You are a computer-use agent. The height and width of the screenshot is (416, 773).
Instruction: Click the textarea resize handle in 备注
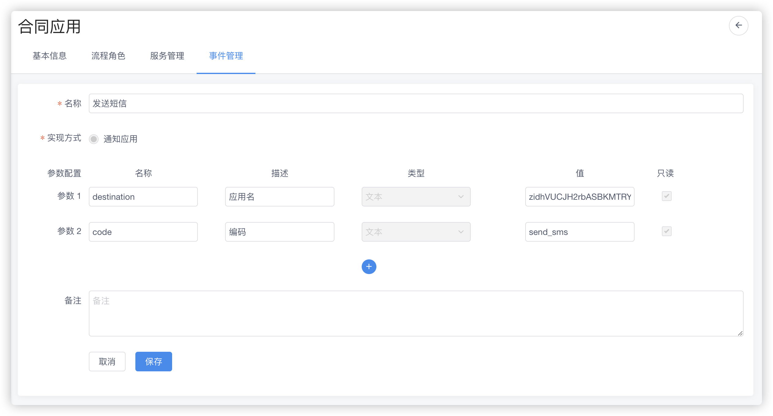pyautogui.click(x=740, y=333)
